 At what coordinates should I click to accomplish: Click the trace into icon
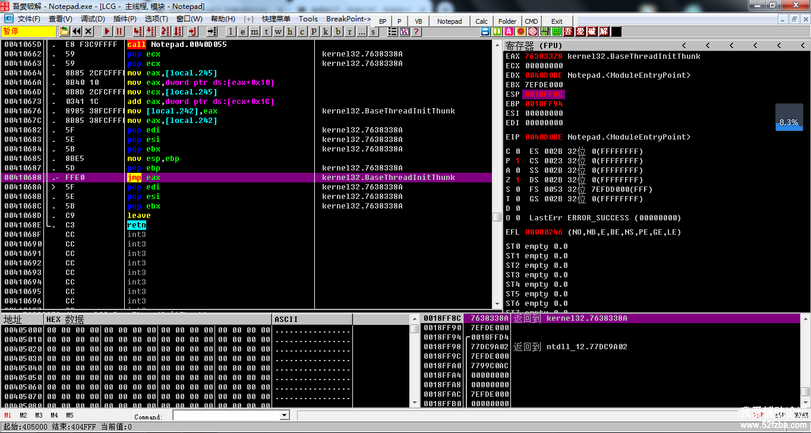point(165,31)
